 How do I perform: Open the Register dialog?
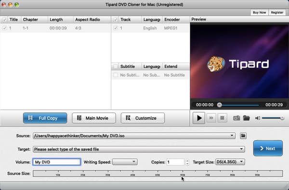click(x=277, y=13)
